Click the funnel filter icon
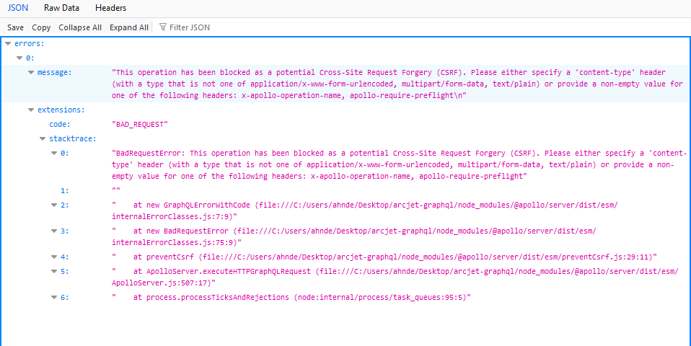The width and height of the screenshot is (691, 346). (163, 27)
